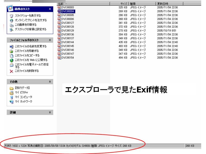Screen dimensions: 206x154
Task: Click the 2005/10/19 8:51 date cell
Action: coord(167,31)
